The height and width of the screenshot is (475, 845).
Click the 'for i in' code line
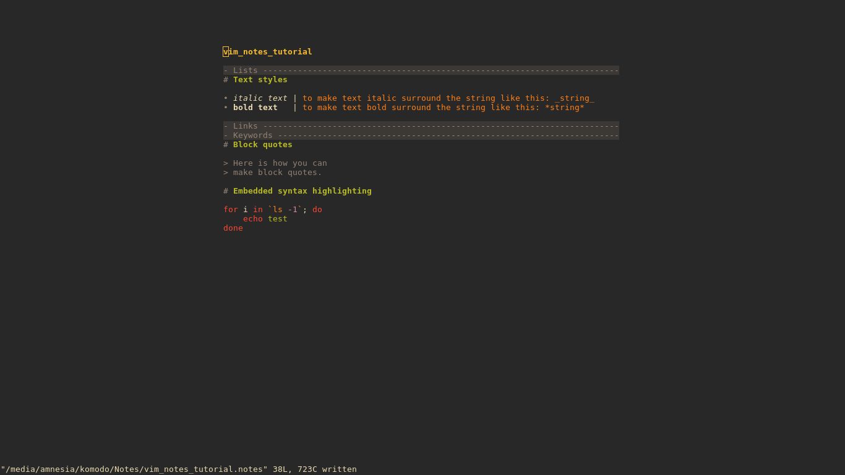[273, 210]
